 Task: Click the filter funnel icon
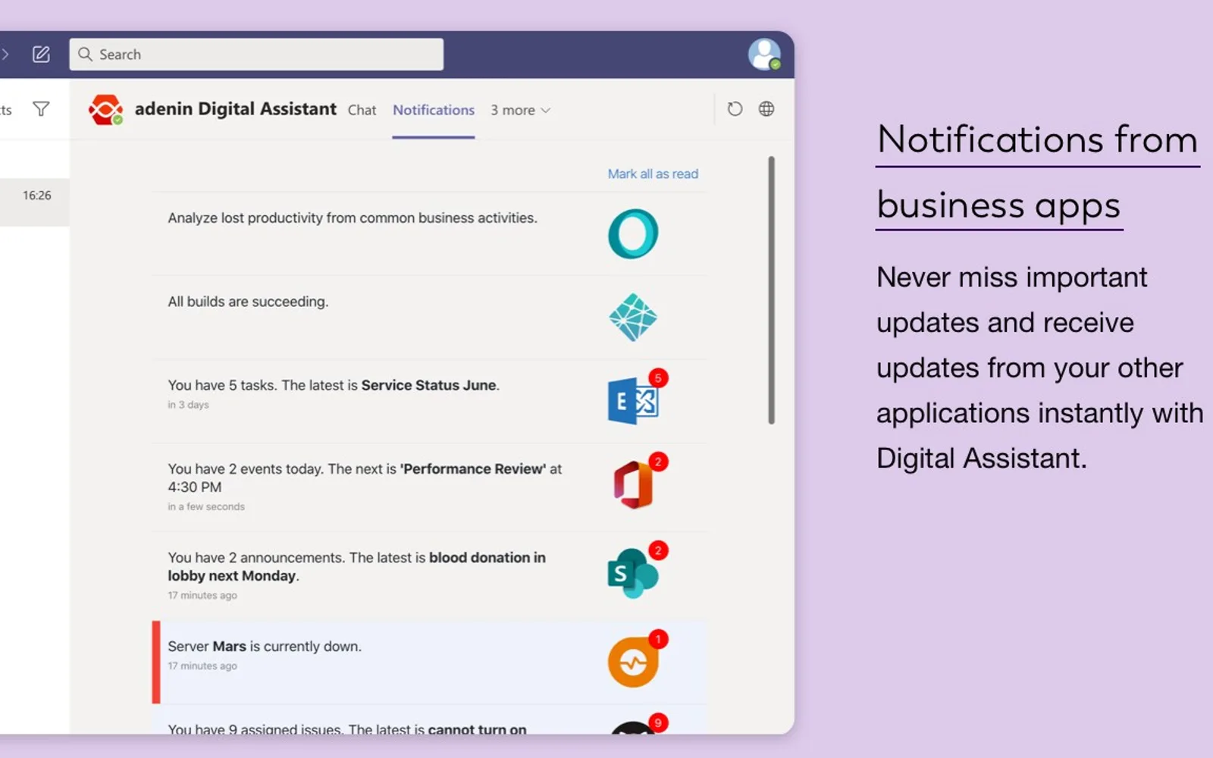[42, 109]
